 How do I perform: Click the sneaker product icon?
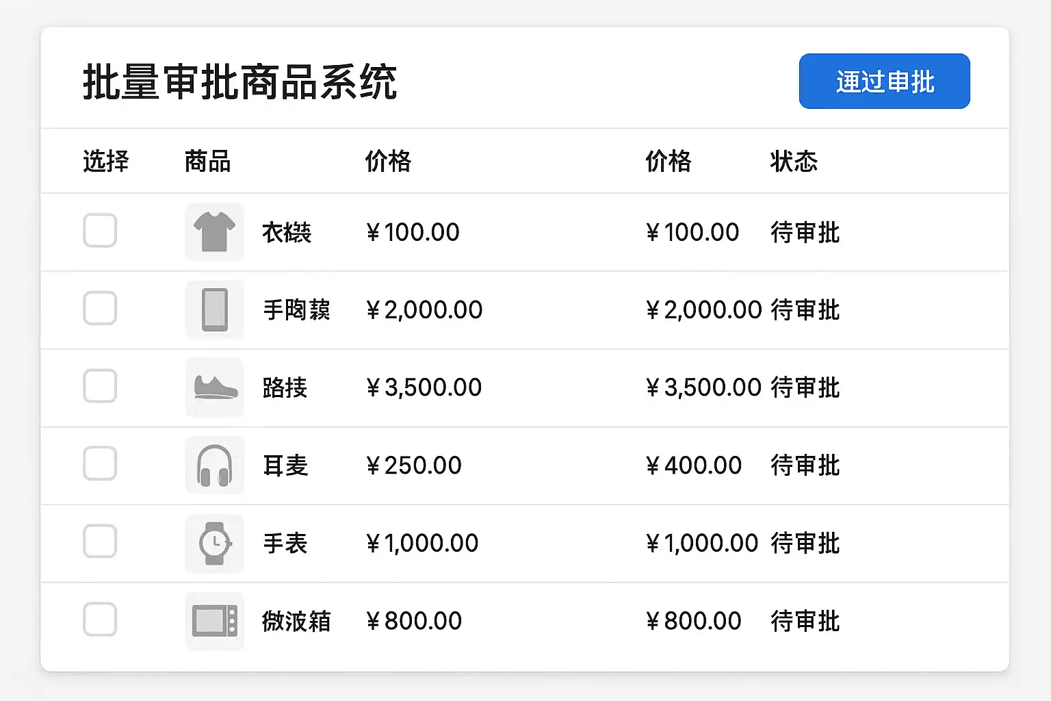pos(214,387)
